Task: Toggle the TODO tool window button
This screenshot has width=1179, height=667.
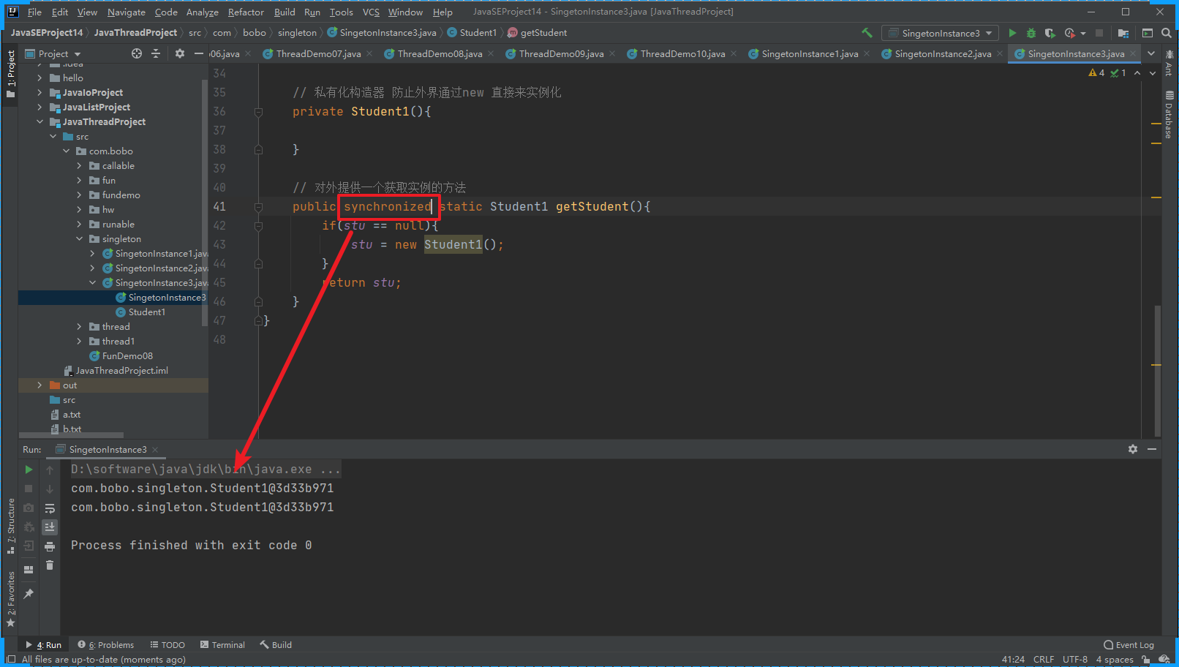Action: 167,645
